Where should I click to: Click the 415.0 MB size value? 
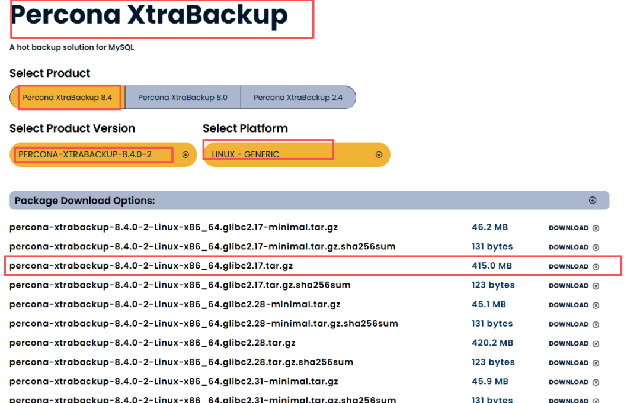492,266
